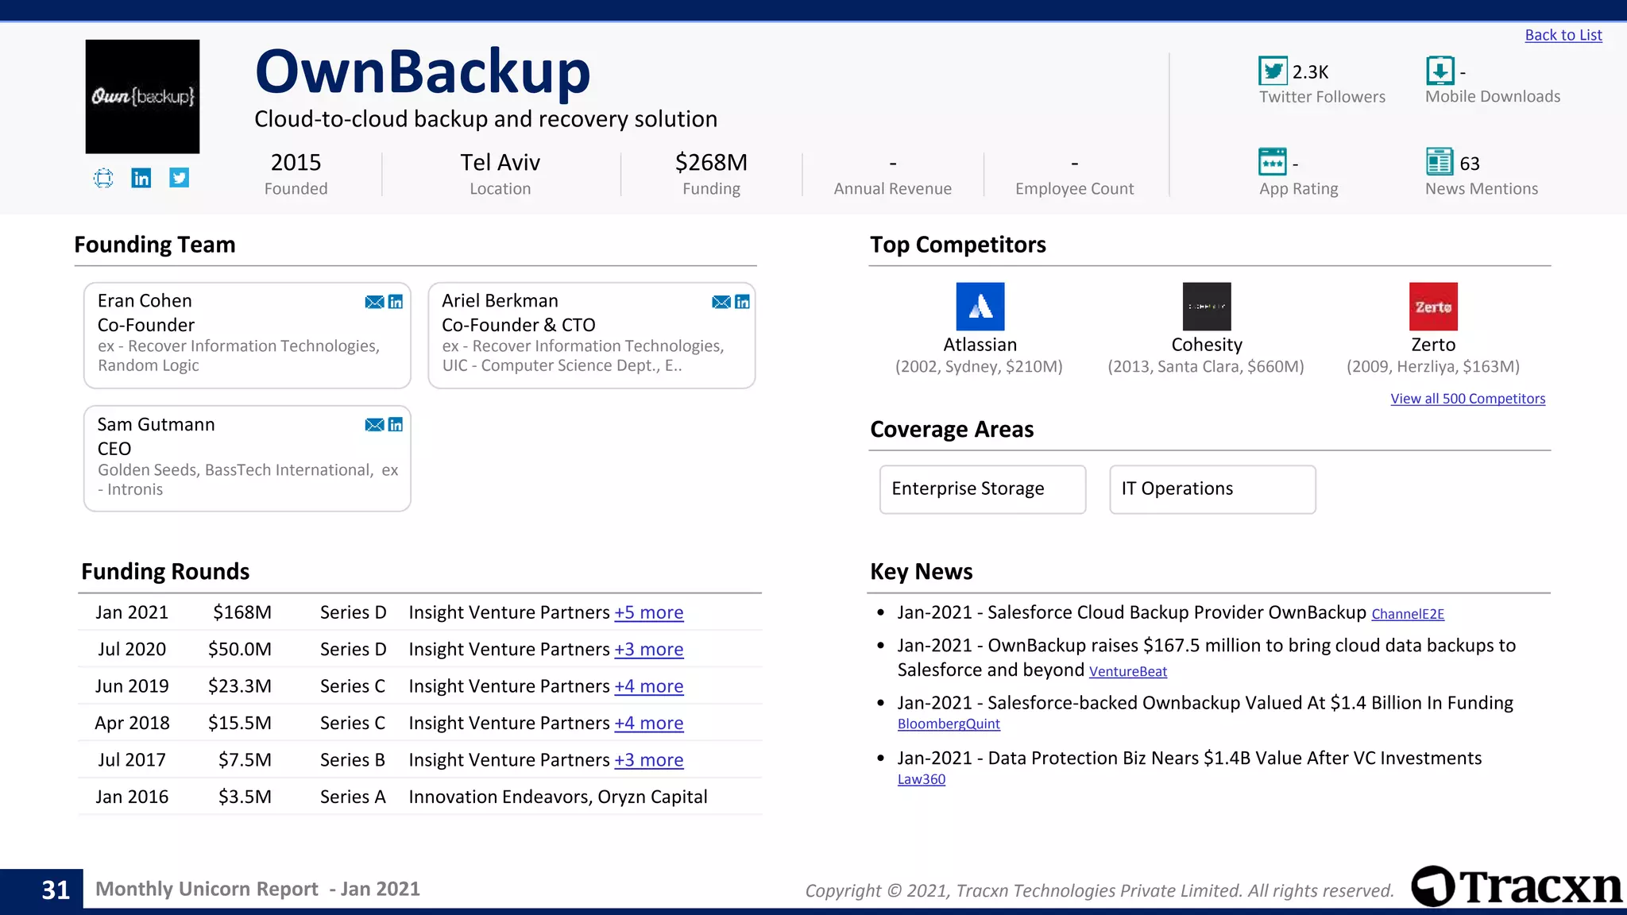Email Sam Gutmann via envelope icon
The image size is (1627, 915).
(x=374, y=425)
